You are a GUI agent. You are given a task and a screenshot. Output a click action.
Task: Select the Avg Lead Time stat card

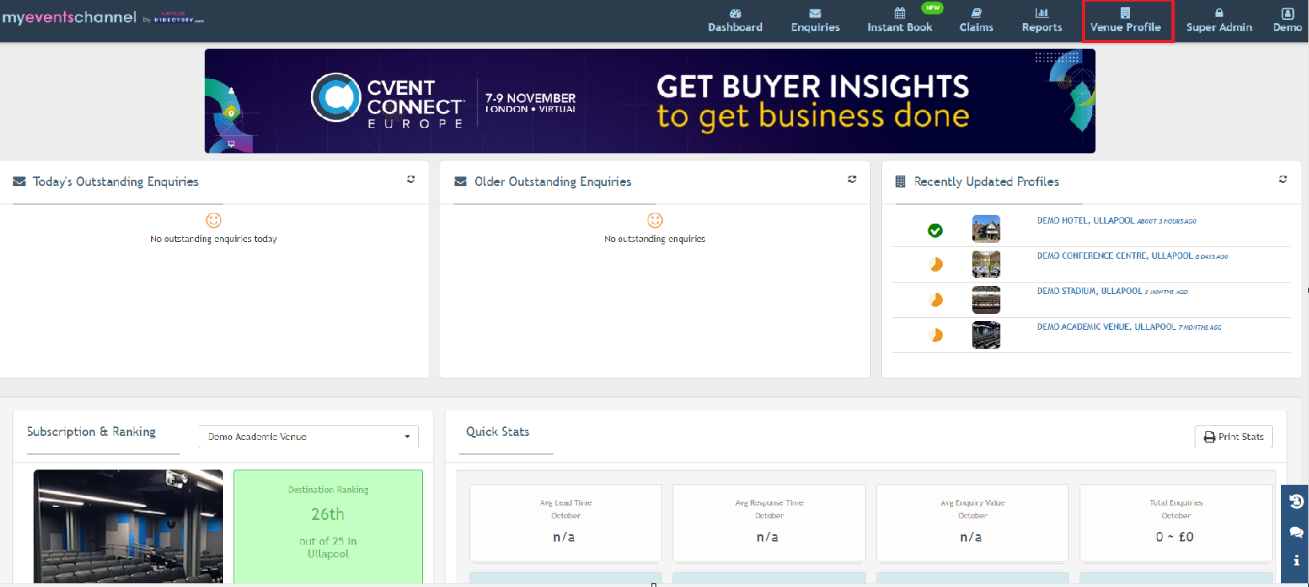click(565, 522)
